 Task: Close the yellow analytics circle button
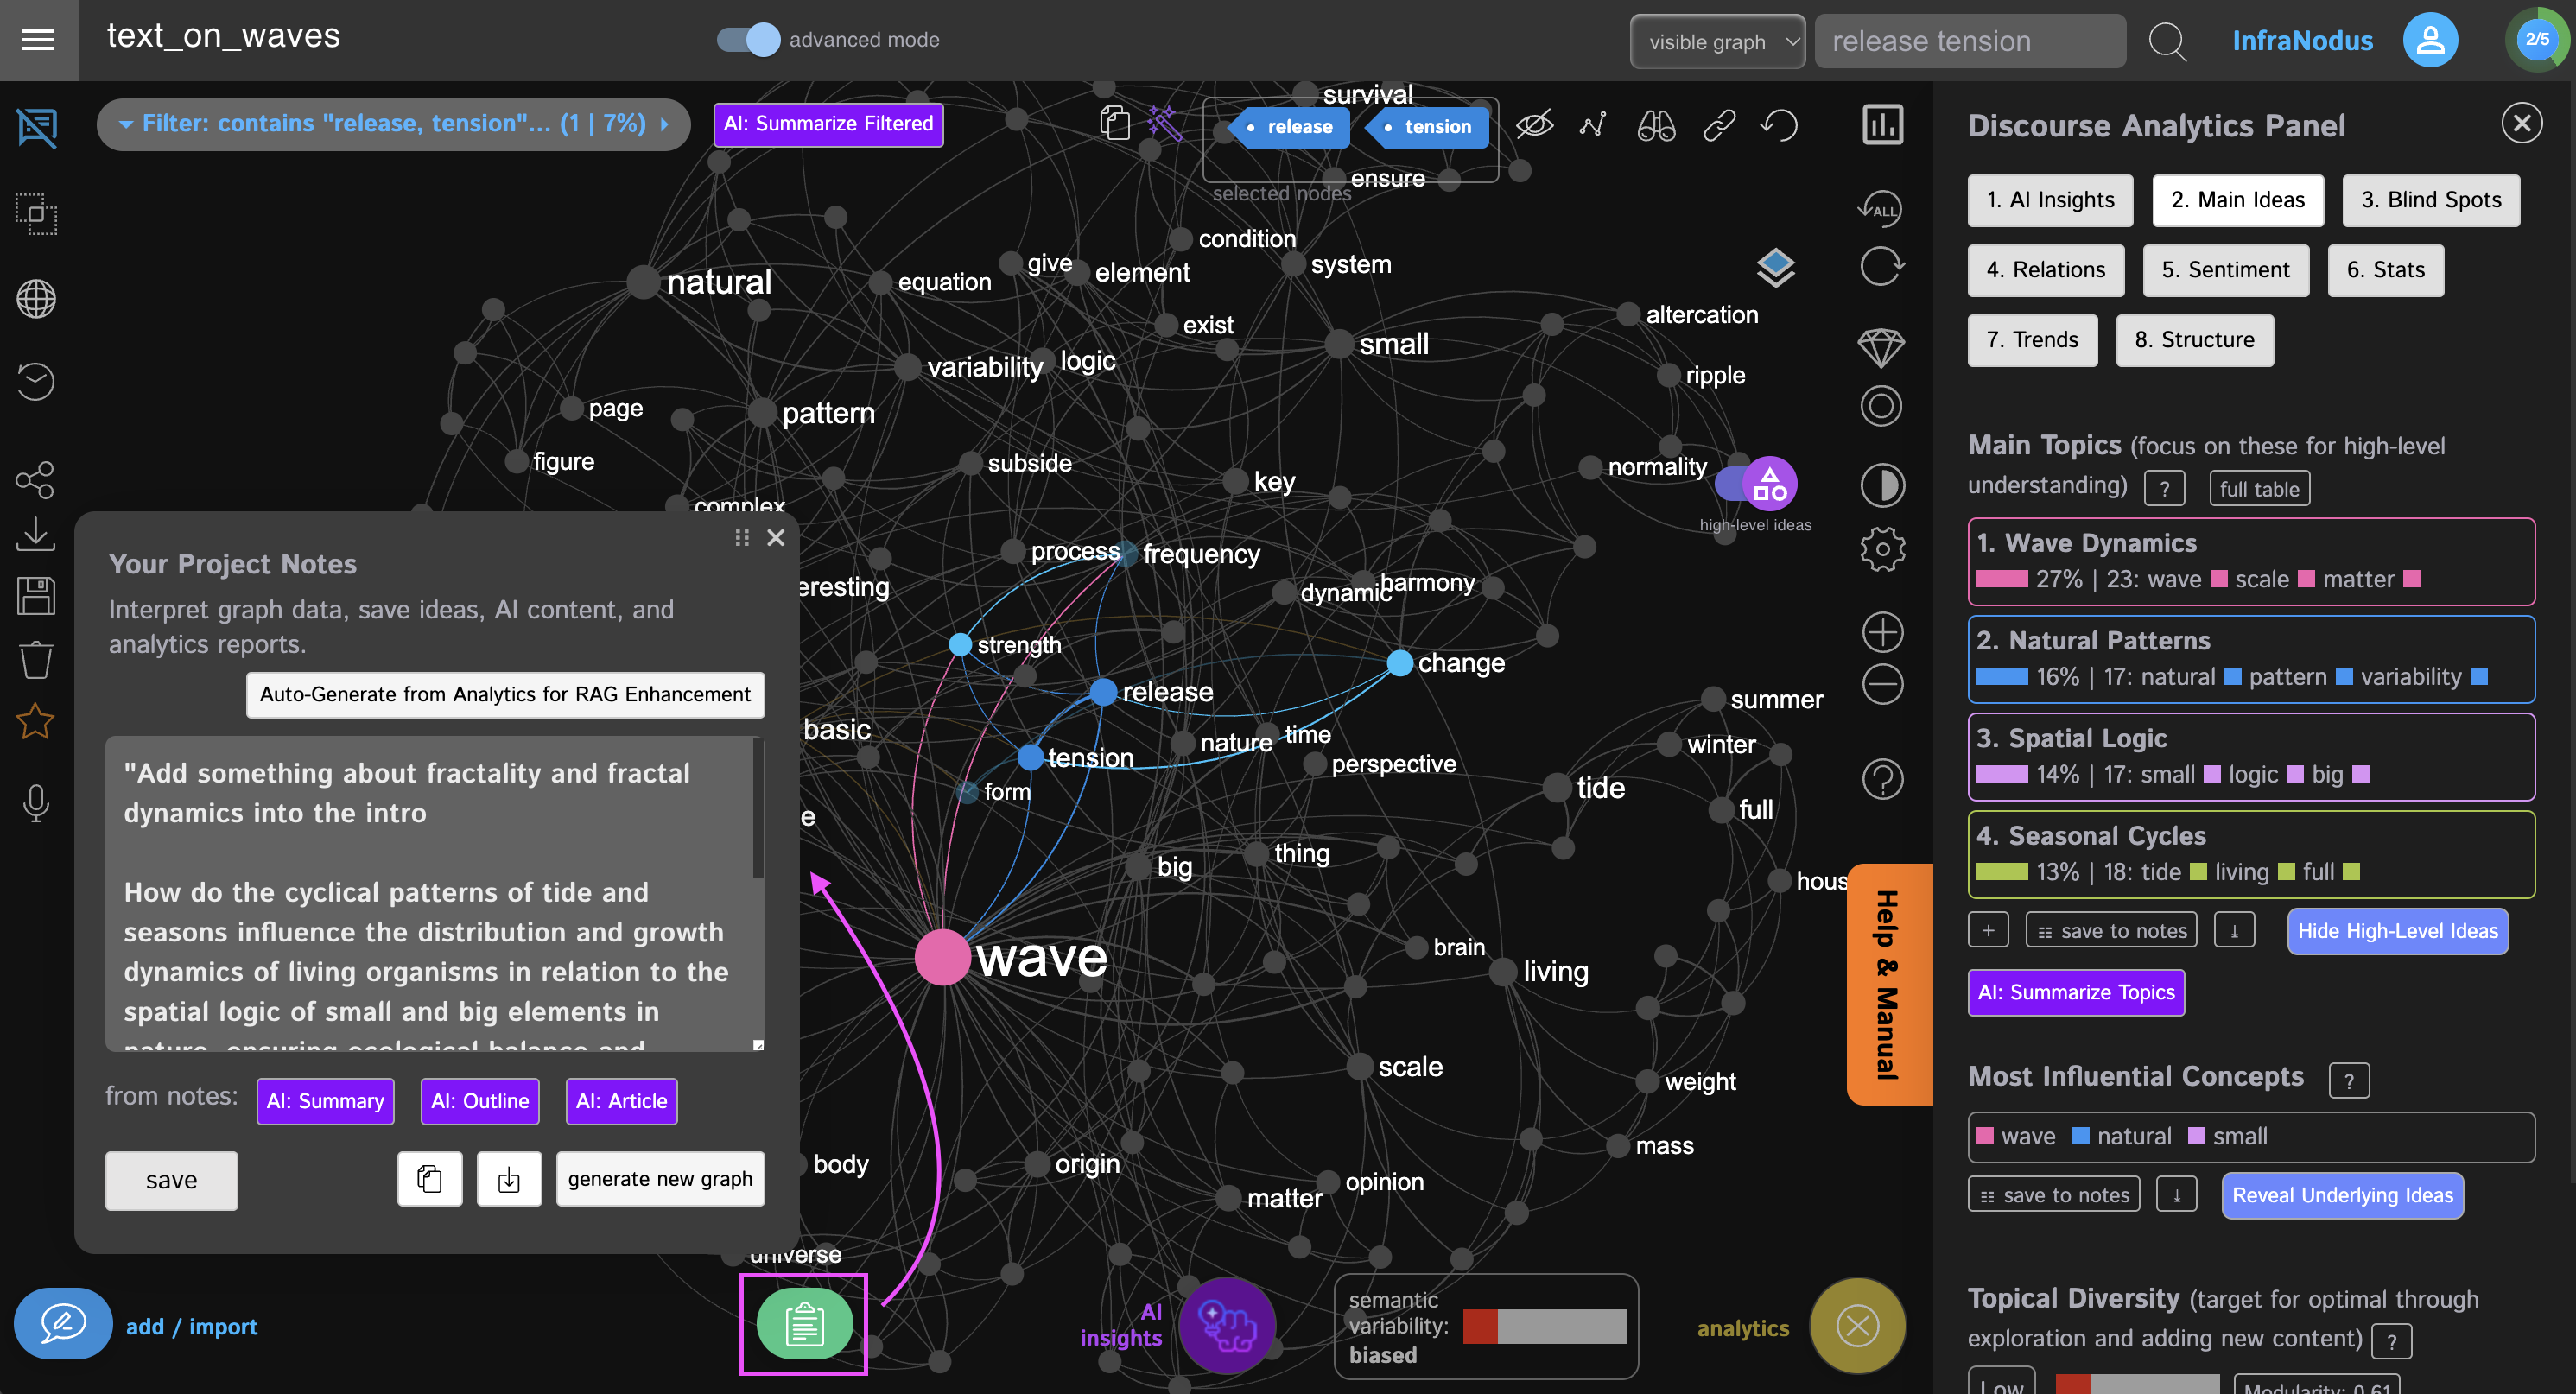1857,1326
